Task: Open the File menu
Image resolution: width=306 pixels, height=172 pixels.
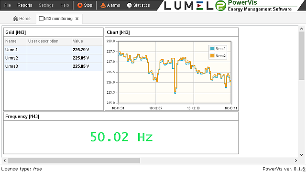Action: [8, 5]
